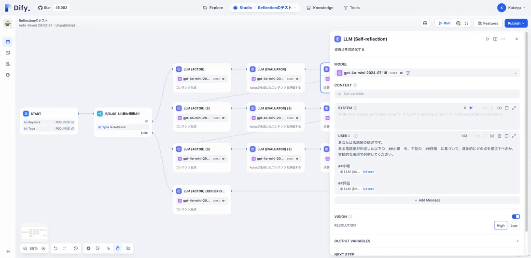The width and height of the screenshot is (531, 258).
Task: Toggle Jinja switch in USER prompt
Action: click(483, 136)
